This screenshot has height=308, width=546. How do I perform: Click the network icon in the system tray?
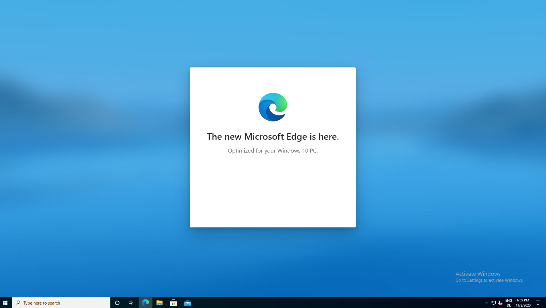click(x=493, y=303)
